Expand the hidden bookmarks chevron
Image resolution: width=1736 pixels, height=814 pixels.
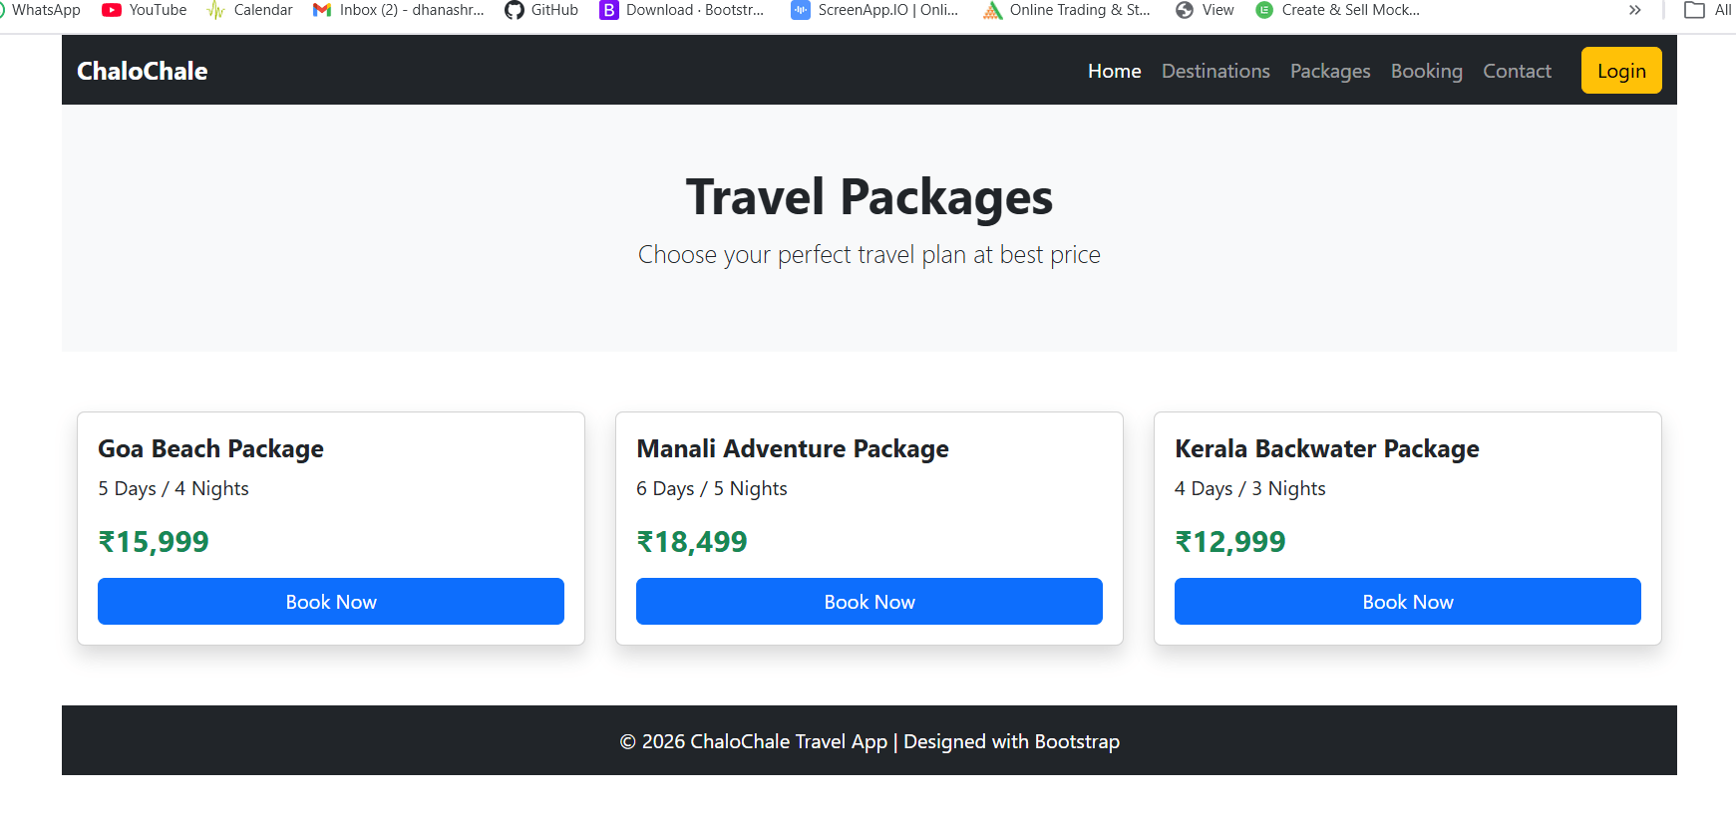point(1635,10)
